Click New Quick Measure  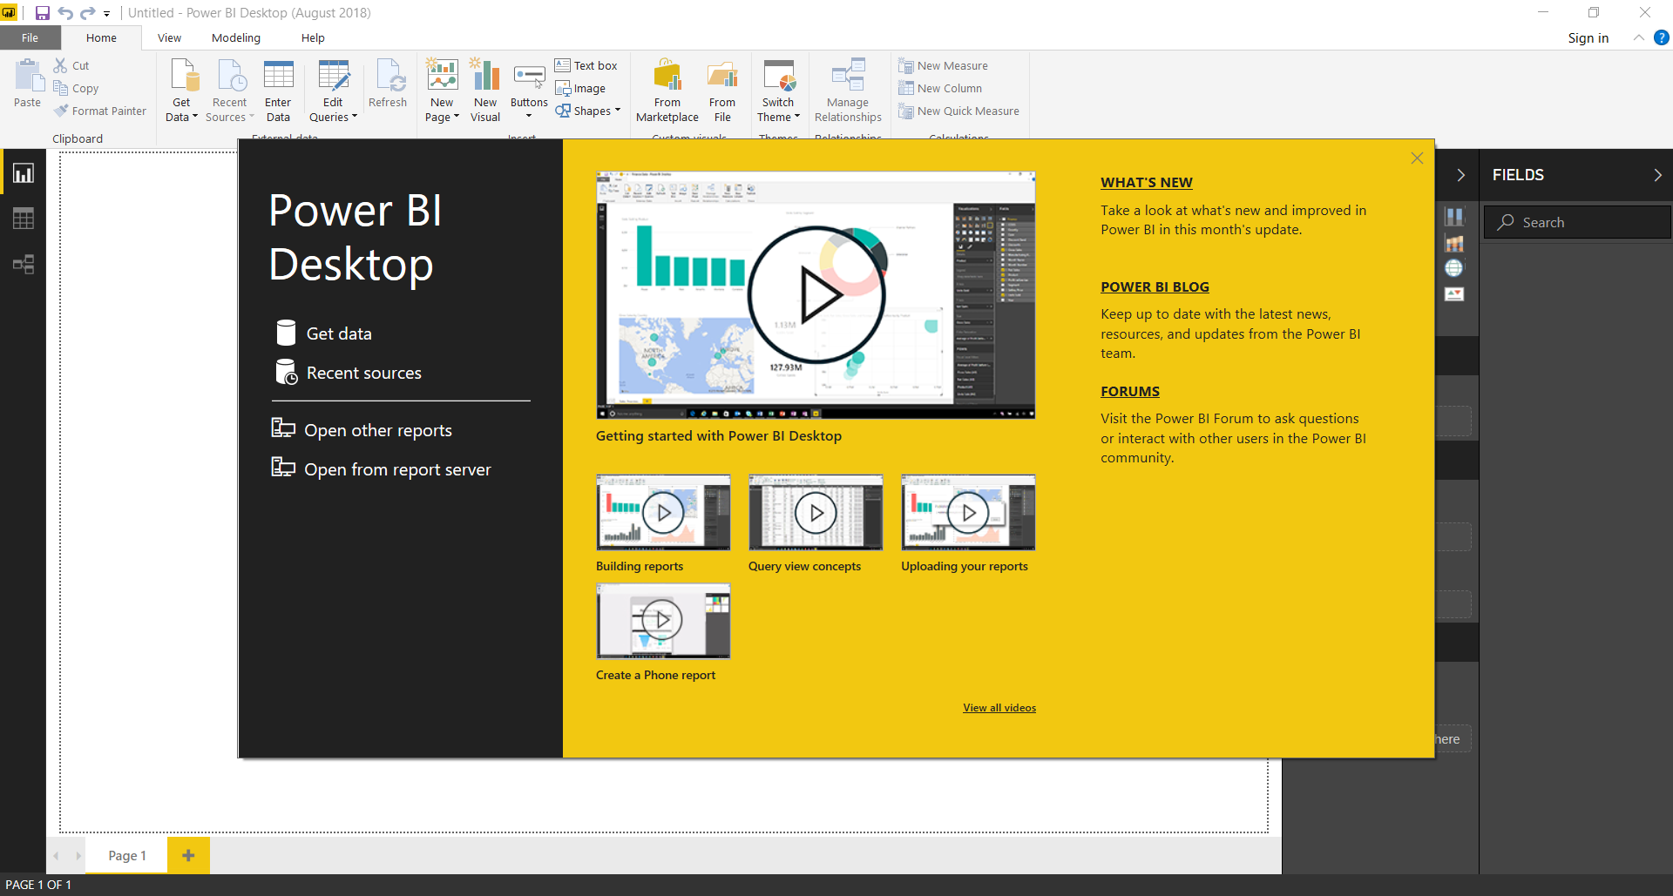tap(958, 111)
